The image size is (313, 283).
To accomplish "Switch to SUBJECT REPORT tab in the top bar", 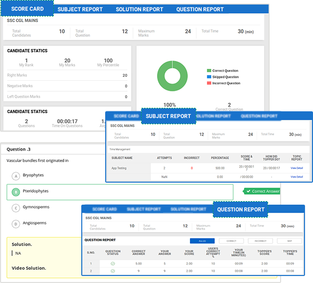I will [80, 9].
